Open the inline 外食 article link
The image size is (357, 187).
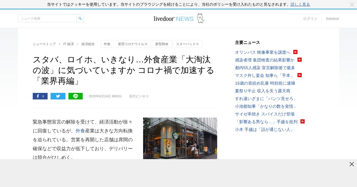click(x=80, y=131)
